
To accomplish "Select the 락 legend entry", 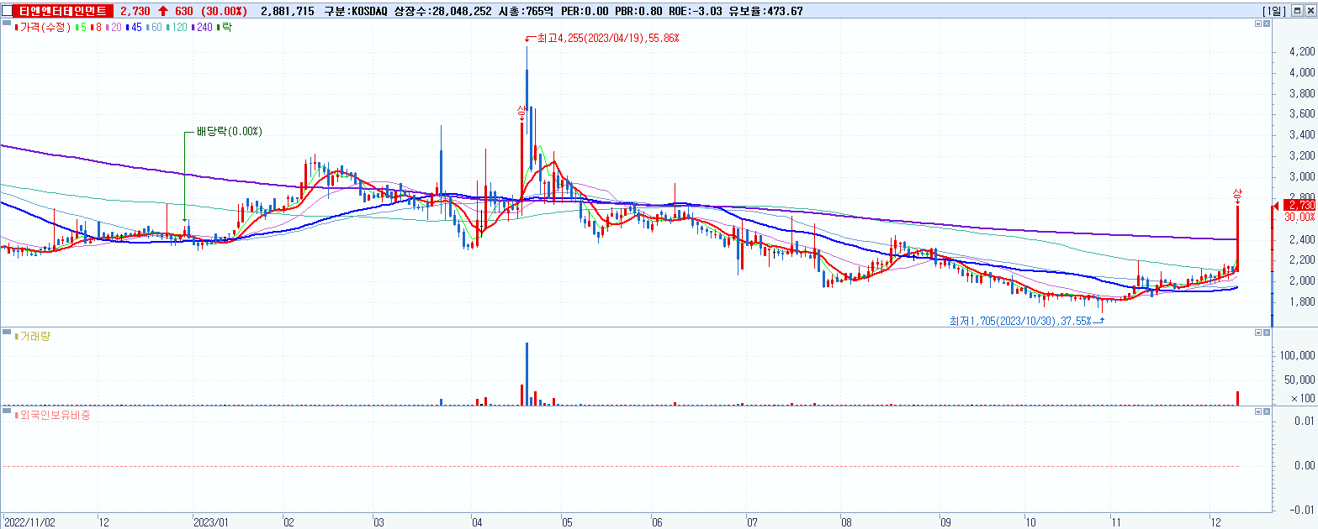I will tap(225, 28).
